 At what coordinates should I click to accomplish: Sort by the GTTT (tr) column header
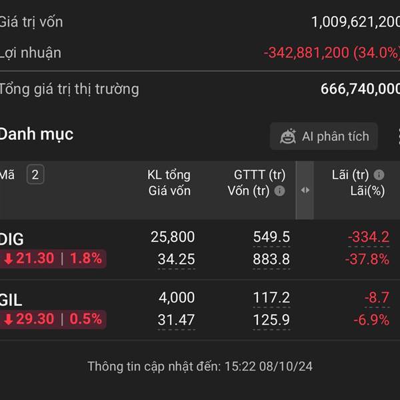point(260,175)
